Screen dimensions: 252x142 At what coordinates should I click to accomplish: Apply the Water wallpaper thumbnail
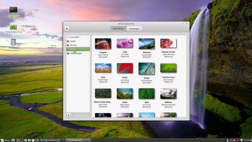coord(146,69)
